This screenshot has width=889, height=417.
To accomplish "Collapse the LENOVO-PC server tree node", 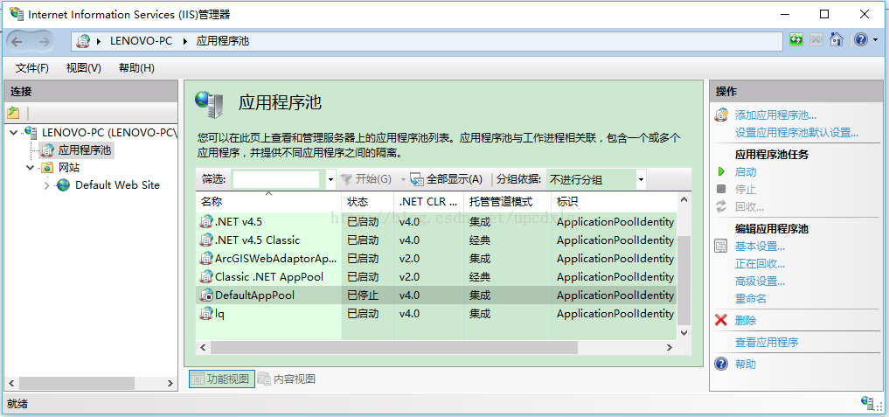I will pos(14,132).
